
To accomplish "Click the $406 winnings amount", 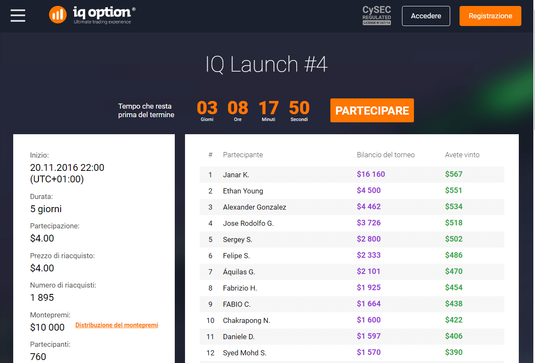I will point(454,336).
